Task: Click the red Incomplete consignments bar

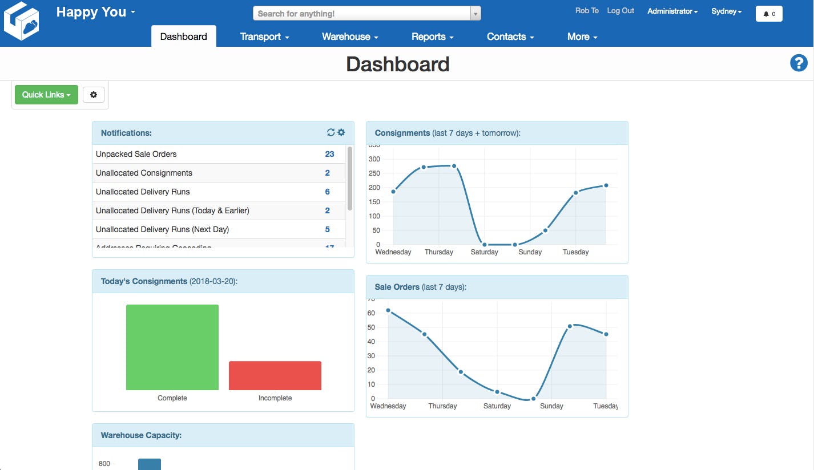Action: coord(275,375)
